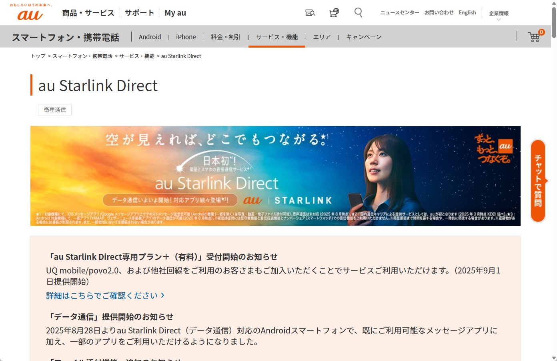Select the Android tab

point(150,36)
